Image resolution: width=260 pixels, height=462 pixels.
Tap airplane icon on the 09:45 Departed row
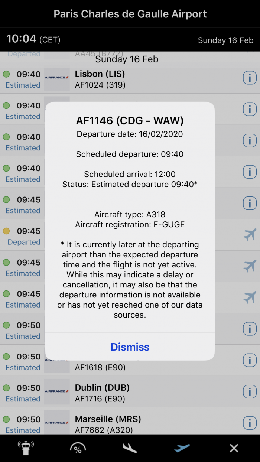click(x=250, y=235)
